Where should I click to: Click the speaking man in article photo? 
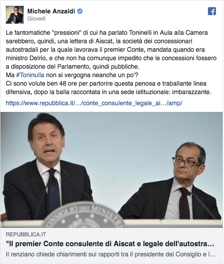[x=47, y=166]
